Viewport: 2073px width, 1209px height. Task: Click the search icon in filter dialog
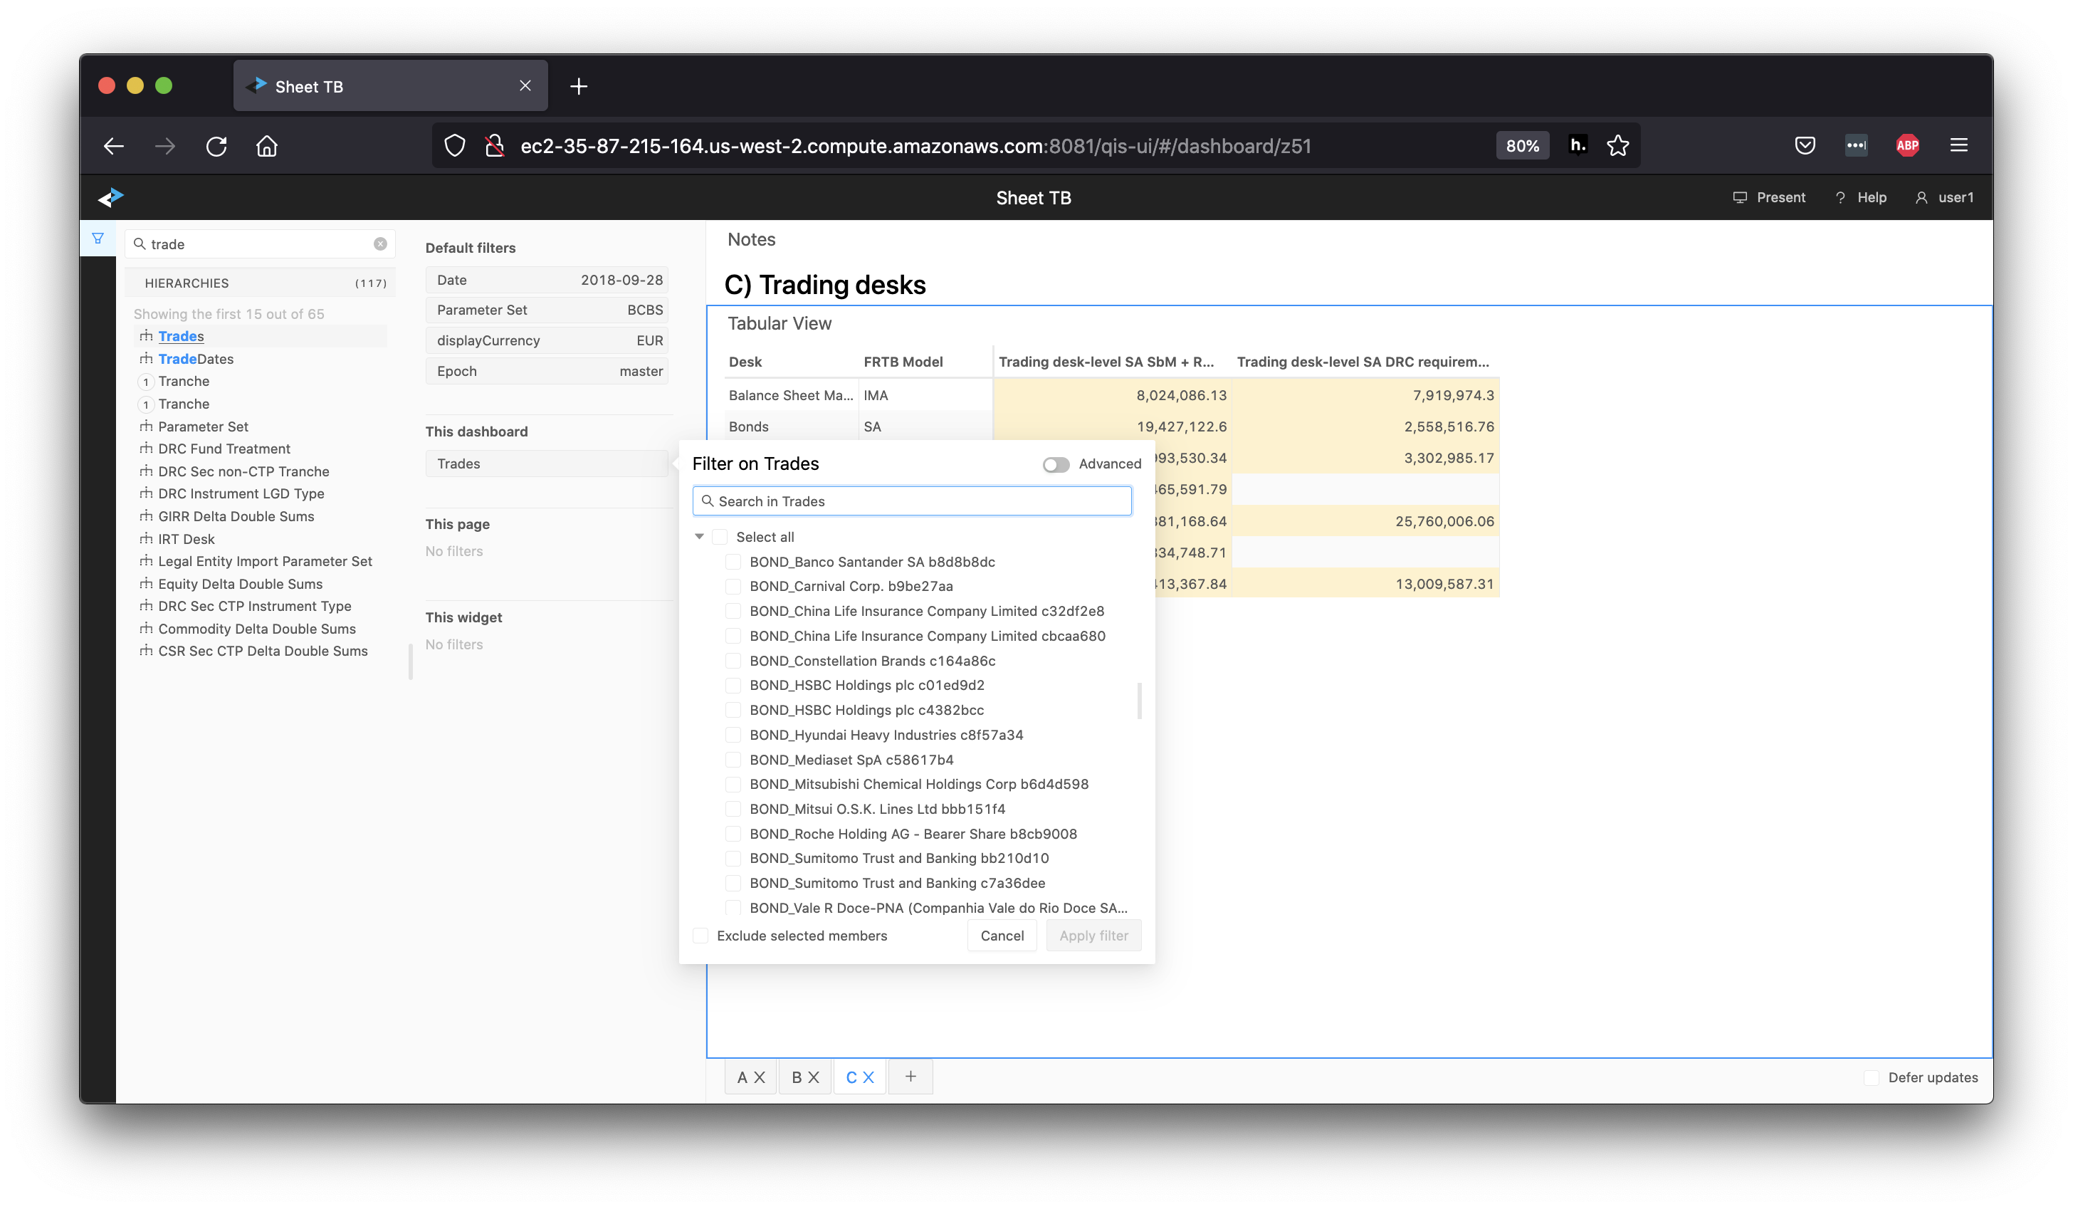706,501
